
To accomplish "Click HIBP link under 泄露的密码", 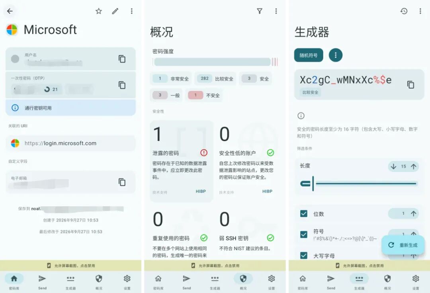I will 201,191.
